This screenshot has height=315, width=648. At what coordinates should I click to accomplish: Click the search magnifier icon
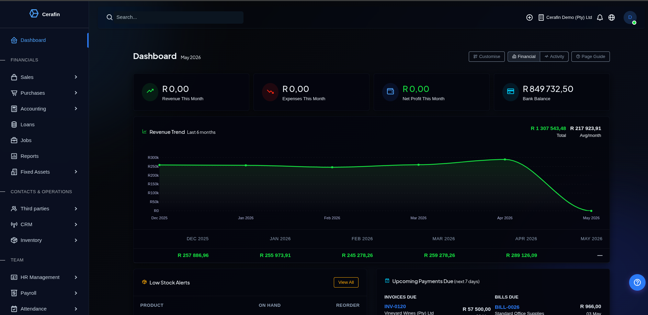(110, 17)
